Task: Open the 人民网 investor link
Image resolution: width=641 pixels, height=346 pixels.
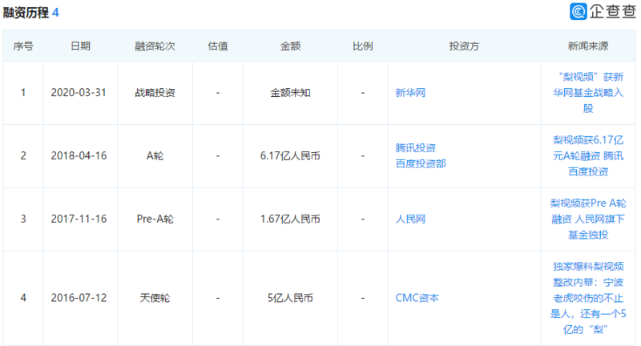Action: pos(410,219)
